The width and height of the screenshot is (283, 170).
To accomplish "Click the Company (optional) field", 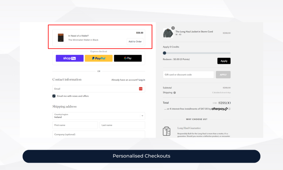I will pyautogui.click(x=98, y=135).
